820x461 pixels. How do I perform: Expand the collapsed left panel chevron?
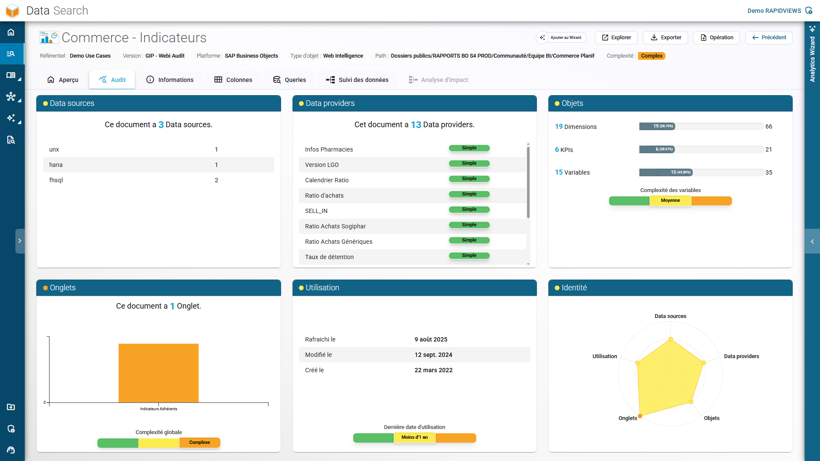coord(20,241)
